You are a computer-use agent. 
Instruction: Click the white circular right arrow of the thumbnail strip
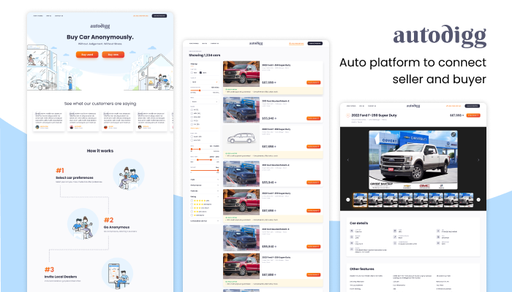(478, 199)
